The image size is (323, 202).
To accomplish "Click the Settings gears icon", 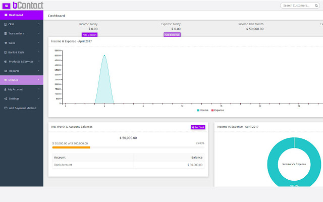I will [5, 98].
